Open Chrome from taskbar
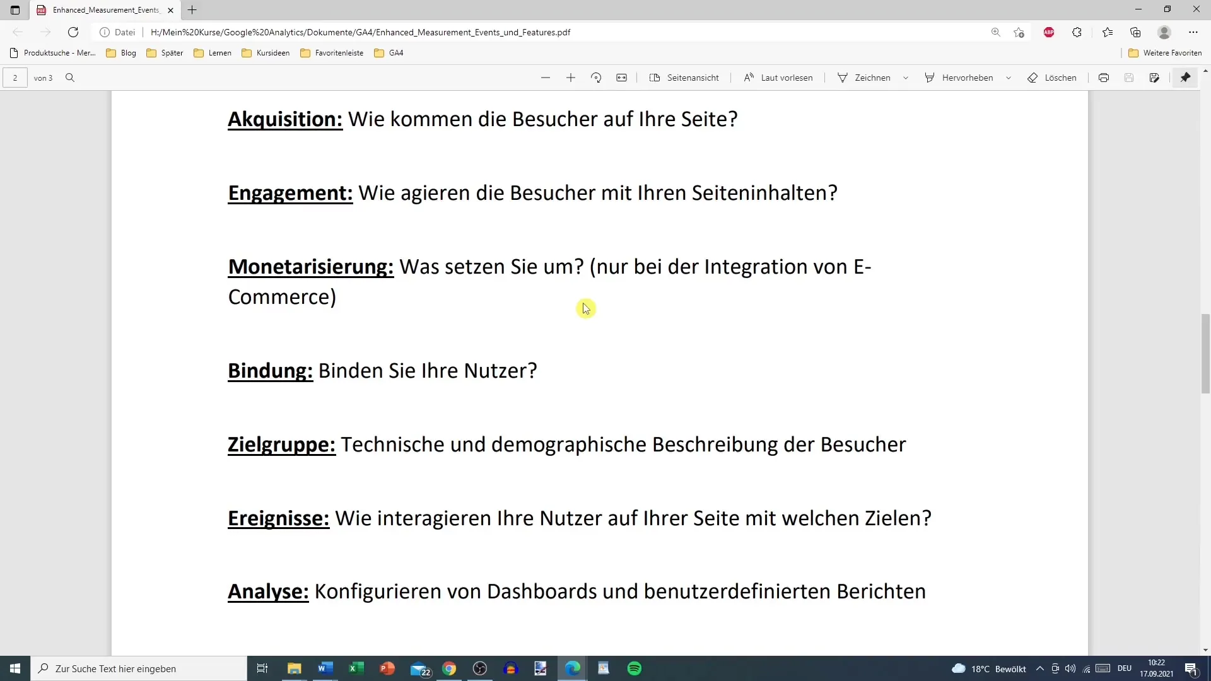Viewport: 1211px width, 681px height. pyautogui.click(x=449, y=668)
